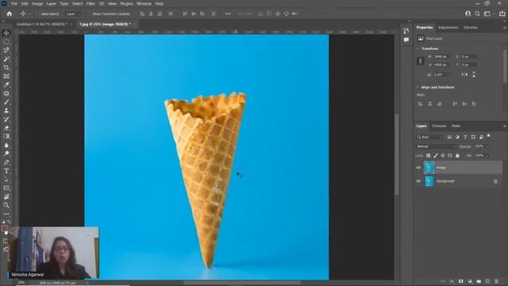Select the Eyedropper tool
The width and height of the screenshot is (508, 286).
coord(6,85)
